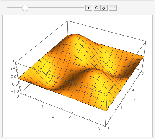Select the y axis label
The image size is (155, 140).
[x=134, y=99]
